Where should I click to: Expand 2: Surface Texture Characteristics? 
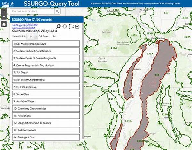[x=46, y=51]
